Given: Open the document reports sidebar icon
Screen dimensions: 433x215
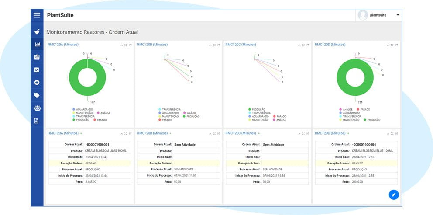Looking at the screenshot, I should [37, 121].
